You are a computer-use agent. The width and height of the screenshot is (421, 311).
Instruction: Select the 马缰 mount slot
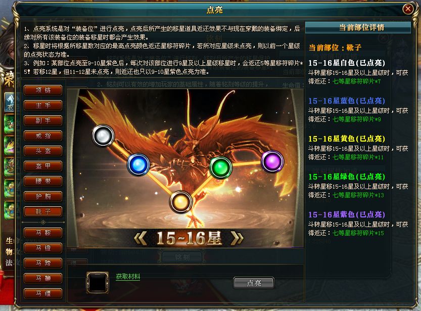43,293
